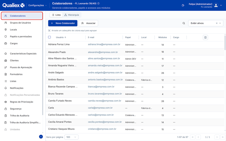Click the E-mail column header
Screen dimensions: 226x141
[91, 37]
